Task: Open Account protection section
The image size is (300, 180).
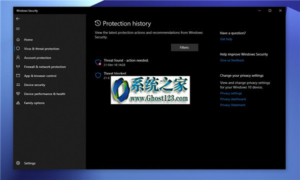Action: click(x=37, y=58)
